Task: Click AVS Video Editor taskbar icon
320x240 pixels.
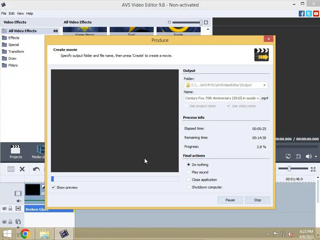Action: point(64,234)
